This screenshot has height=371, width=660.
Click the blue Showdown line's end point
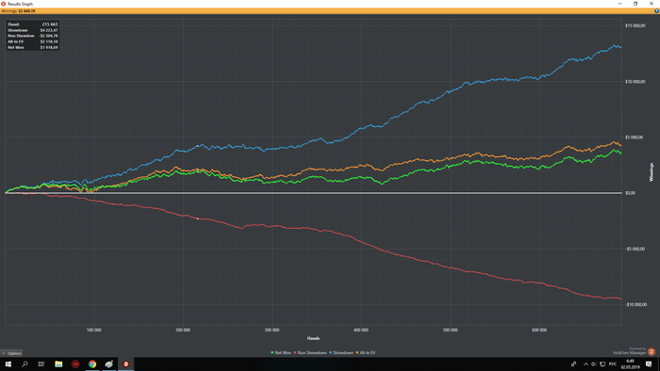click(x=620, y=47)
